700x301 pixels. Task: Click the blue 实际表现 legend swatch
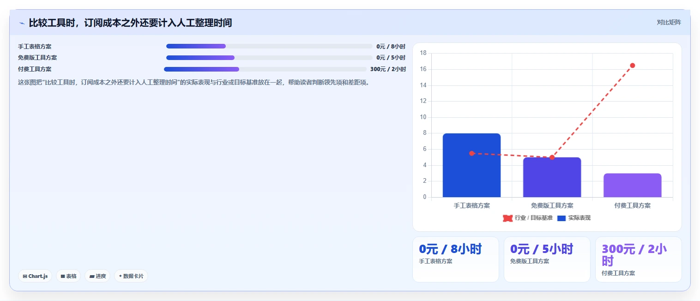tap(561, 218)
